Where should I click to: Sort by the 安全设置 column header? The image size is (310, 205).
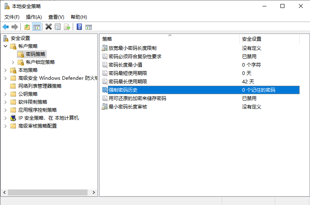(270, 39)
